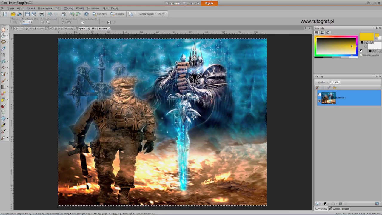Click the Powiększ zoom in button
The width and height of the screenshot is (382, 215).
117,14
